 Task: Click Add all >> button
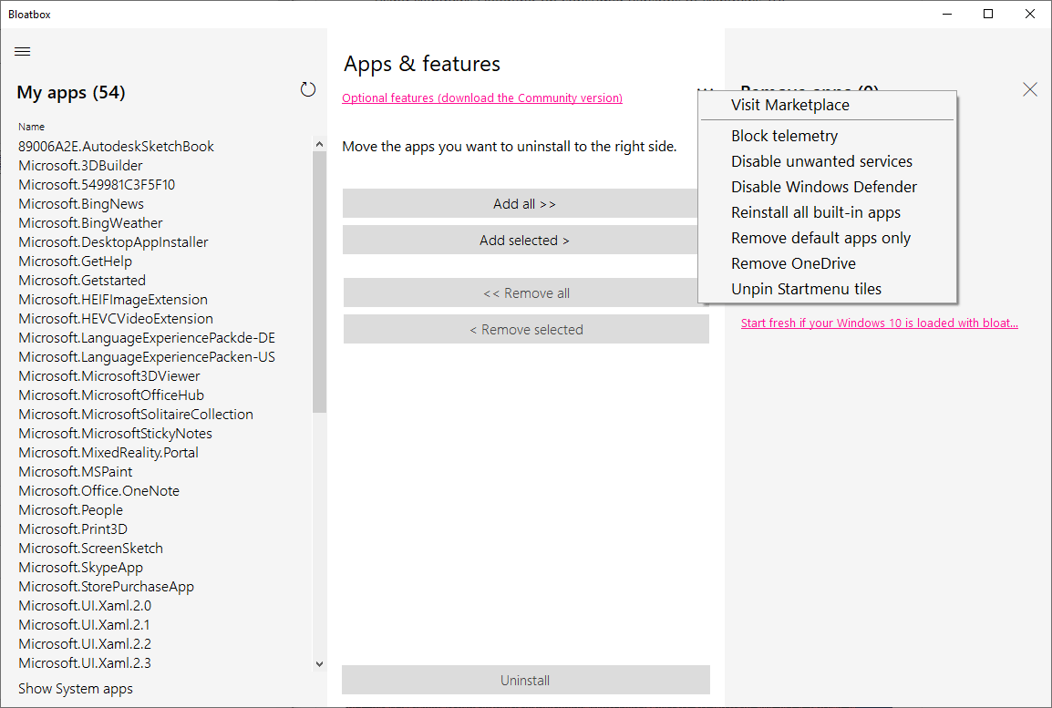pos(525,204)
